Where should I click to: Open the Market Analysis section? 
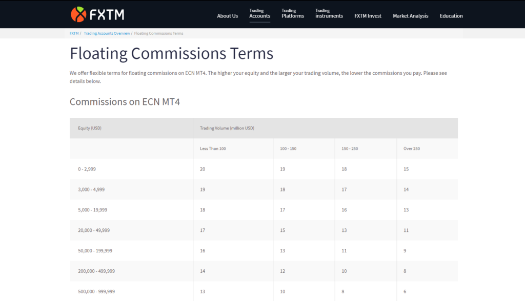[x=410, y=16]
